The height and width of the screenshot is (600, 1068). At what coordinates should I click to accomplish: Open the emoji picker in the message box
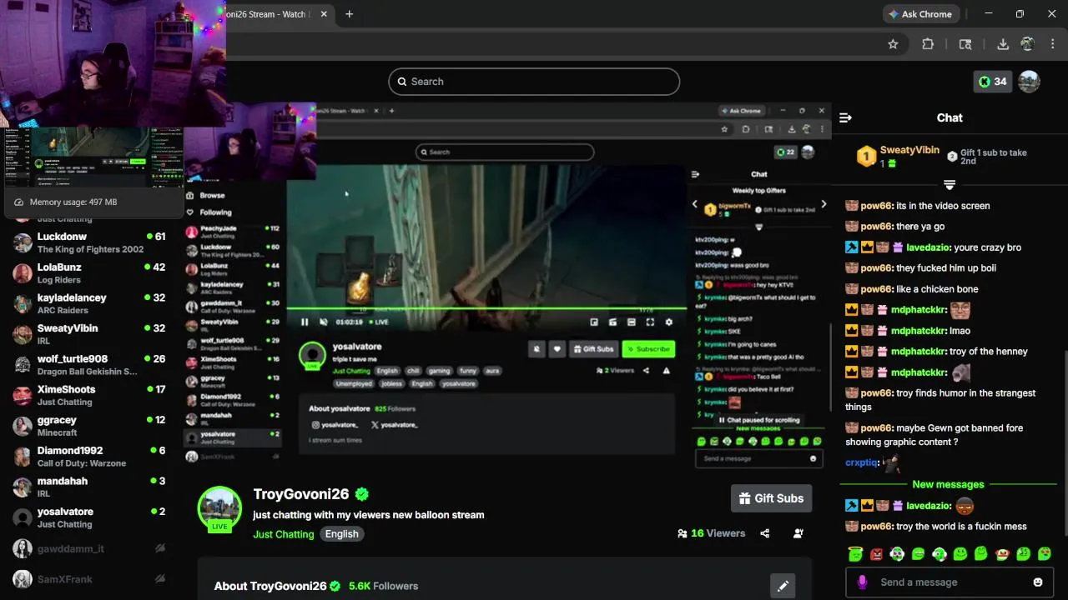[x=1038, y=582]
